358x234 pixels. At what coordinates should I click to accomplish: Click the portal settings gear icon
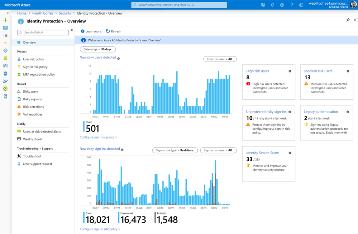282,5
